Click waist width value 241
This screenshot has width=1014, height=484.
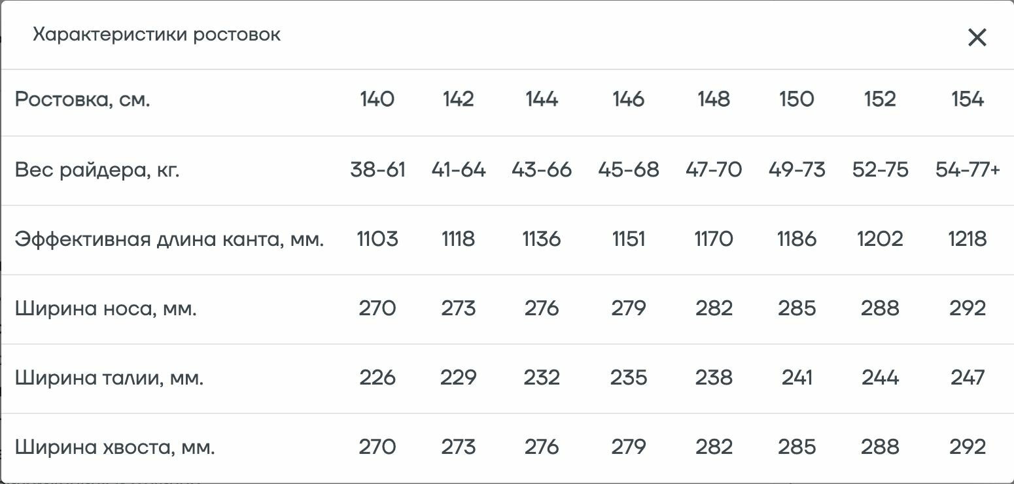click(796, 378)
